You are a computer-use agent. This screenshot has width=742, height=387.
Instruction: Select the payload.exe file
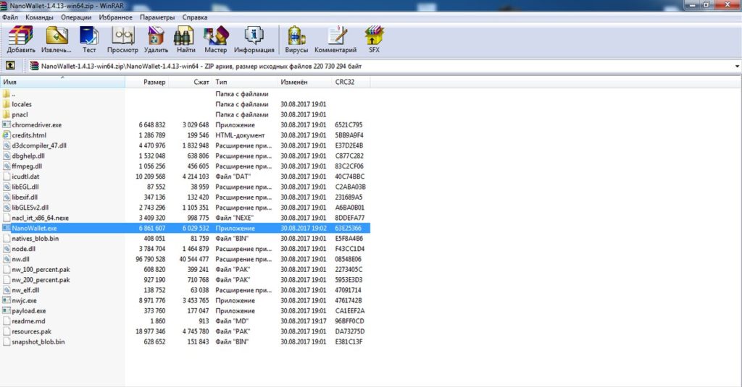tap(28, 311)
